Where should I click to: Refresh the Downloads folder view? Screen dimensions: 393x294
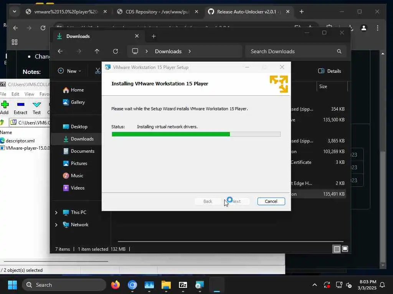[116, 51]
